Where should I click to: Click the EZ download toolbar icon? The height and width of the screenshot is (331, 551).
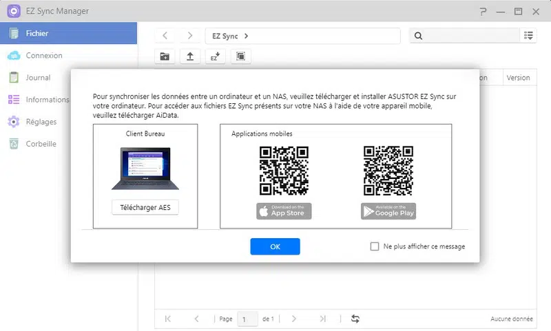click(215, 56)
